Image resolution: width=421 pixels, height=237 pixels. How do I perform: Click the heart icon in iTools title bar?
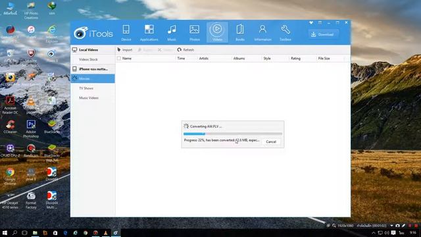point(311,23)
